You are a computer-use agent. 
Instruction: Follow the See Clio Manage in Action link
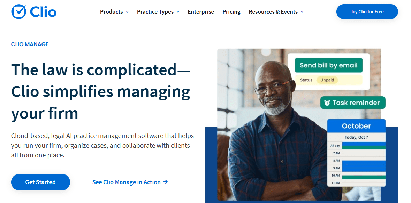tap(126, 182)
